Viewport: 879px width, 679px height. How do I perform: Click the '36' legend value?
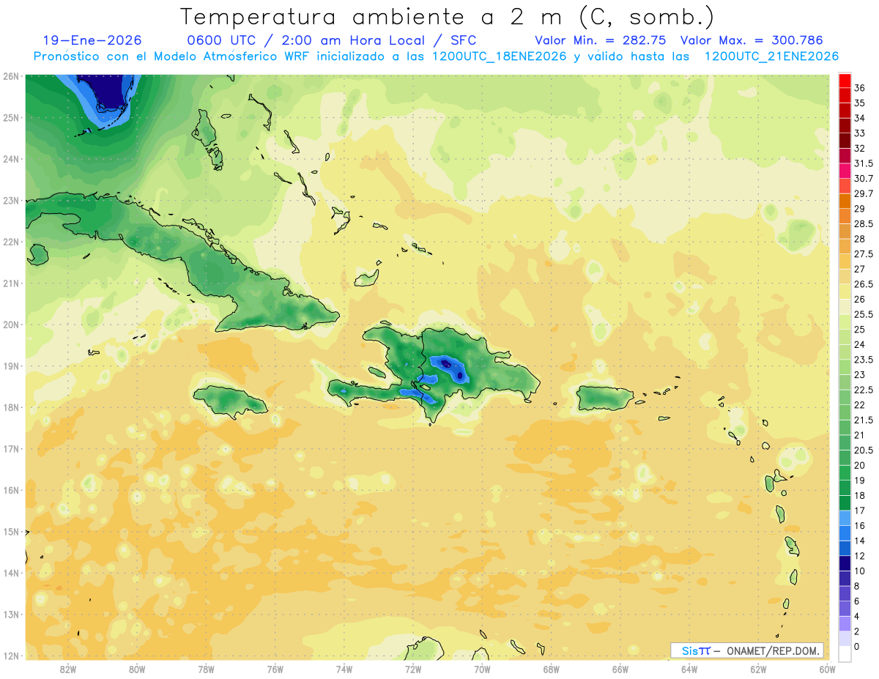tap(860, 88)
